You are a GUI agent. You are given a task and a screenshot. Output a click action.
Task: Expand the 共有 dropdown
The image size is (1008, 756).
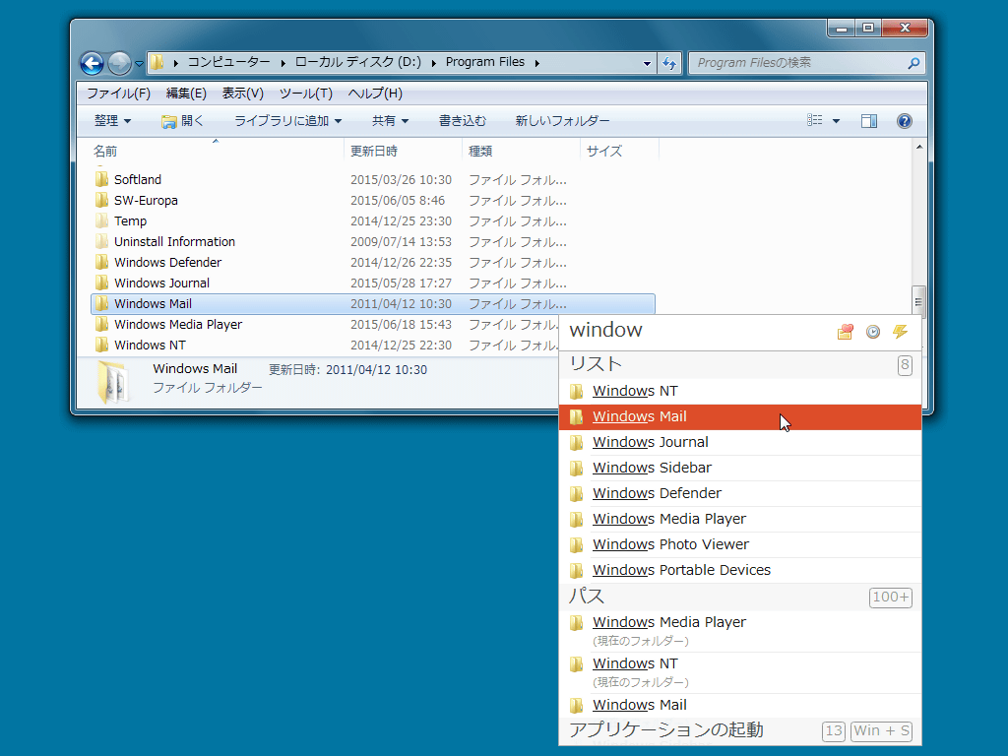click(390, 121)
